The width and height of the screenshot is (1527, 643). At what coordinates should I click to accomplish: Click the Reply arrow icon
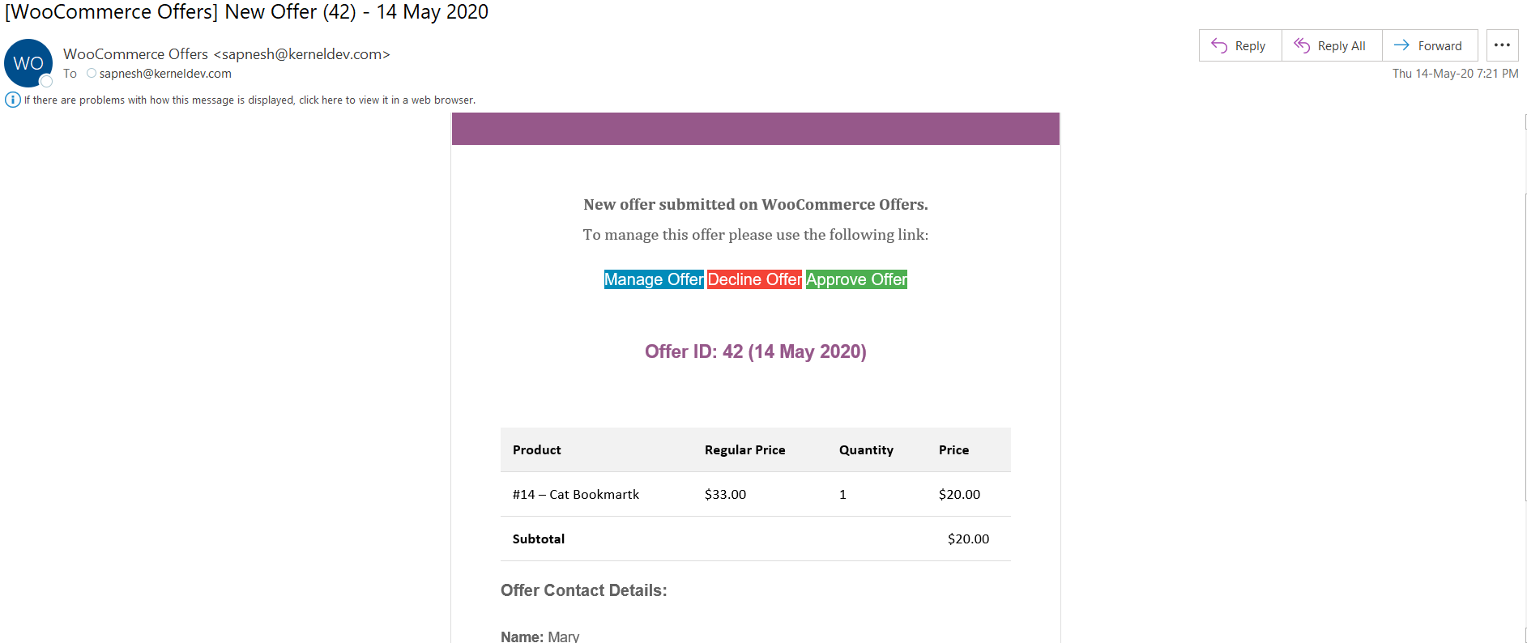[1219, 45]
